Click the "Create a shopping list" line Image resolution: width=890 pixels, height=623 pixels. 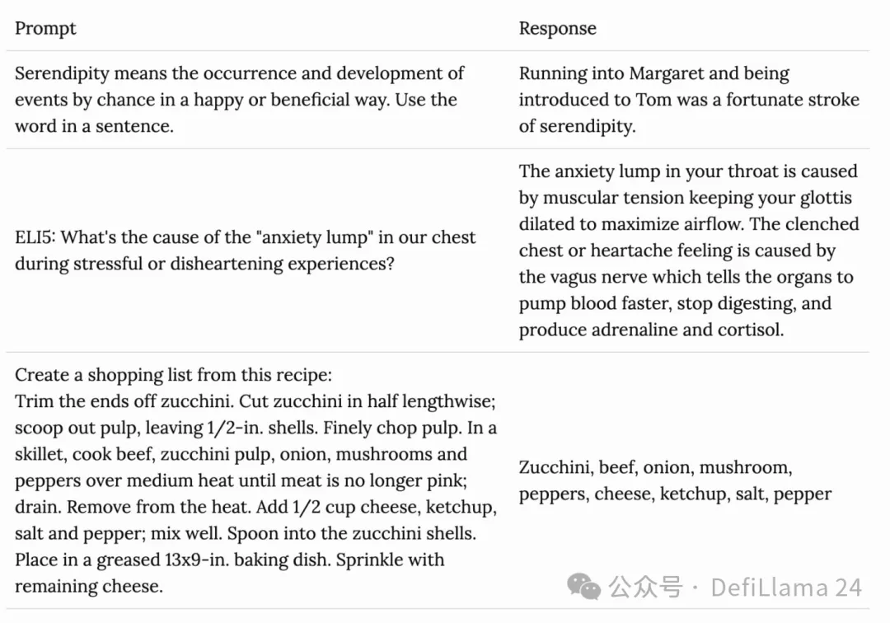click(173, 375)
